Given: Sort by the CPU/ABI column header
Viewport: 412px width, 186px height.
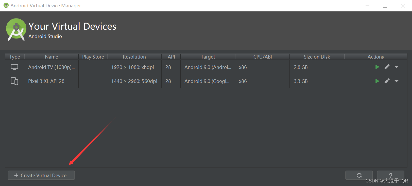Looking at the screenshot, I should click(x=263, y=57).
